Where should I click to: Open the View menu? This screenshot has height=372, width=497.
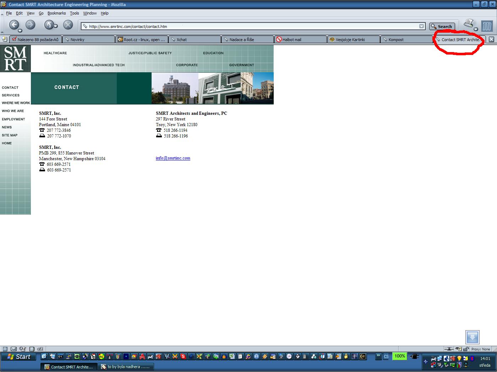coord(31,13)
